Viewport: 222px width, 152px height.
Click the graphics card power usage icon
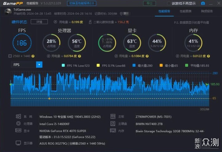(116, 56)
